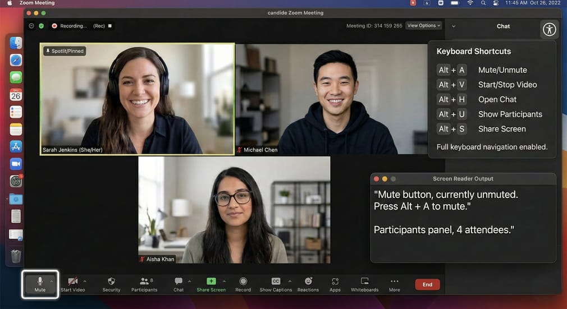
Task: Toggle the Record button
Action: coord(243,284)
